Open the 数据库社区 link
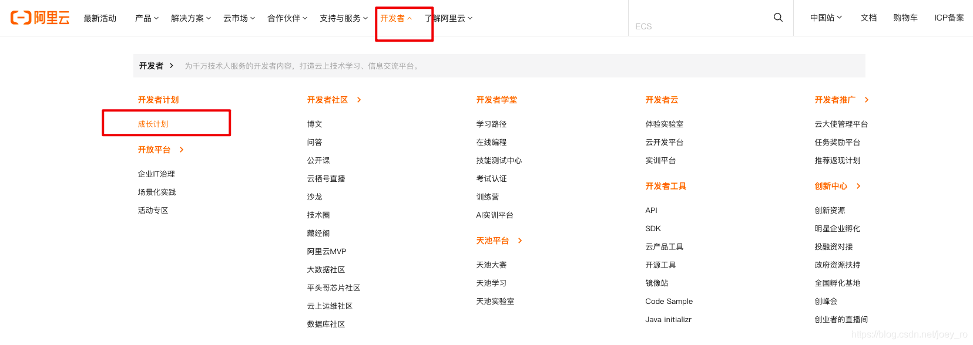 326,324
